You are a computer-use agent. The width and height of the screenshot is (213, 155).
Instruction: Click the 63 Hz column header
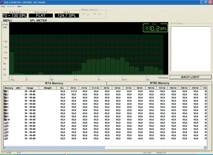(x=129, y=88)
